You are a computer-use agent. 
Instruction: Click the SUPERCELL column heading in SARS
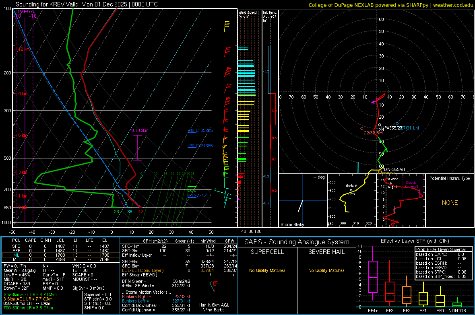click(x=267, y=252)
